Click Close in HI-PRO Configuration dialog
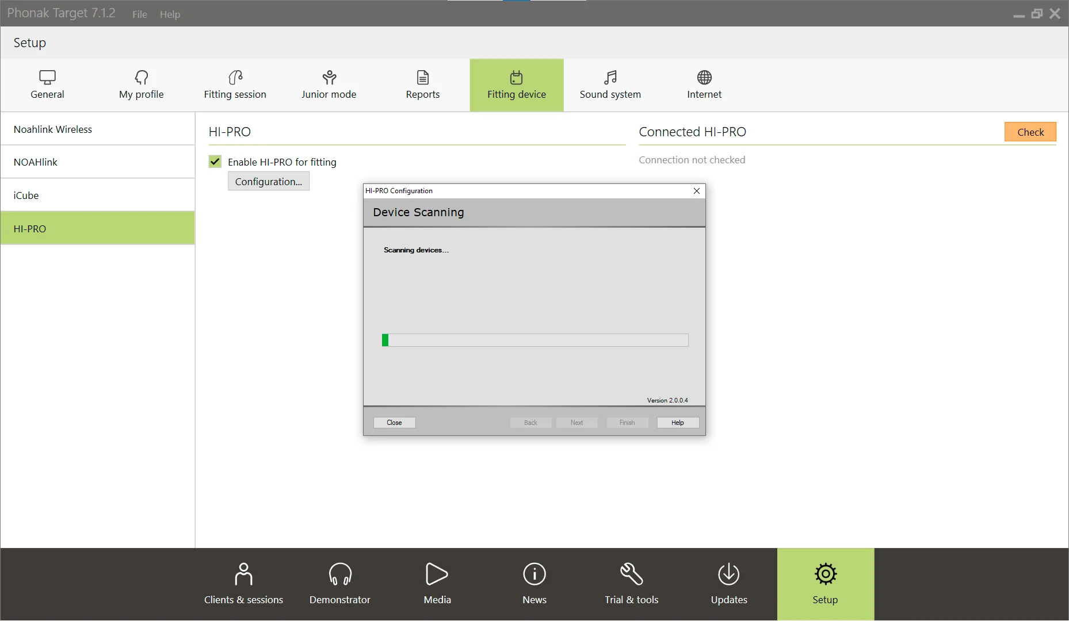Image resolution: width=1069 pixels, height=621 pixels. coord(395,423)
